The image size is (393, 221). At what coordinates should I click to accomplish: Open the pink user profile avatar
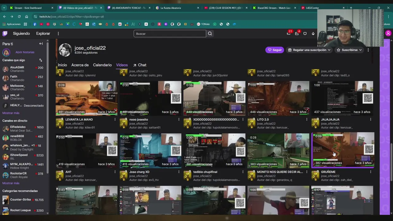(388, 33)
